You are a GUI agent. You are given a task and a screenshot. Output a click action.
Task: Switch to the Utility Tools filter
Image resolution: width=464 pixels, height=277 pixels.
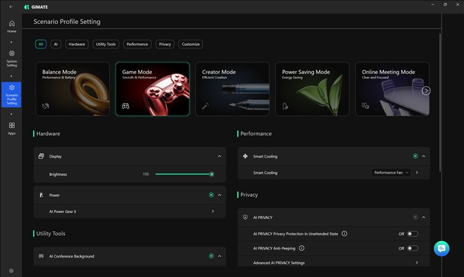(x=106, y=44)
